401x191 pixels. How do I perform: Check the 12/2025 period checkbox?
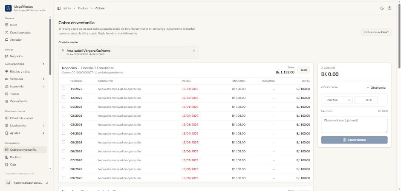[63, 97]
